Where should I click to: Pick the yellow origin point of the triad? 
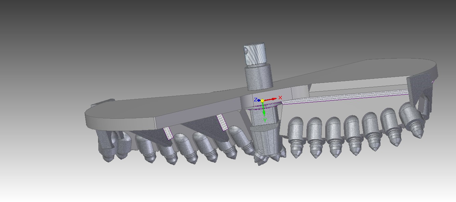(x=262, y=101)
